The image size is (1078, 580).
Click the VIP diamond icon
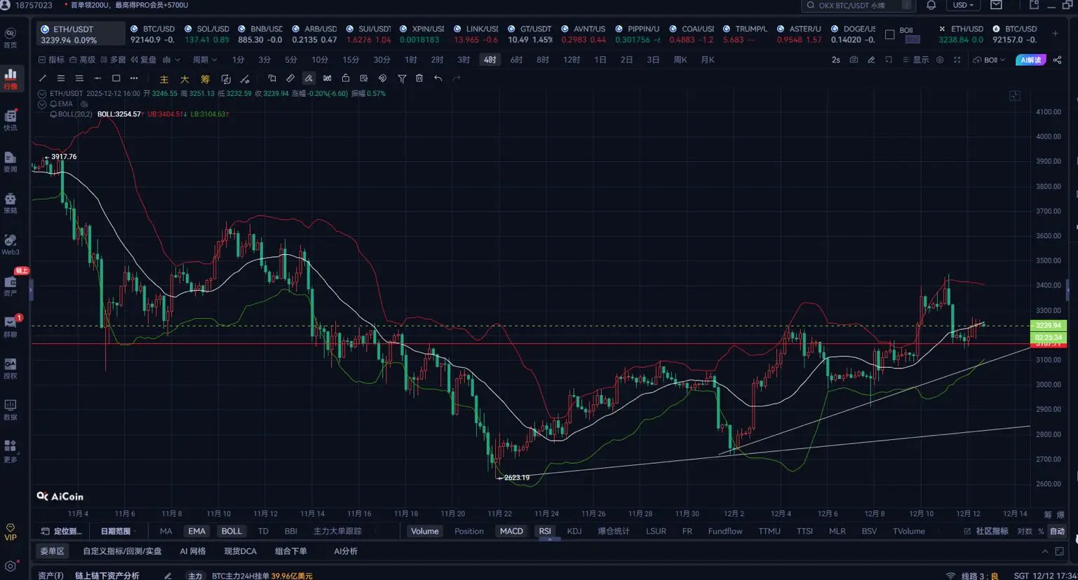[11, 532]
